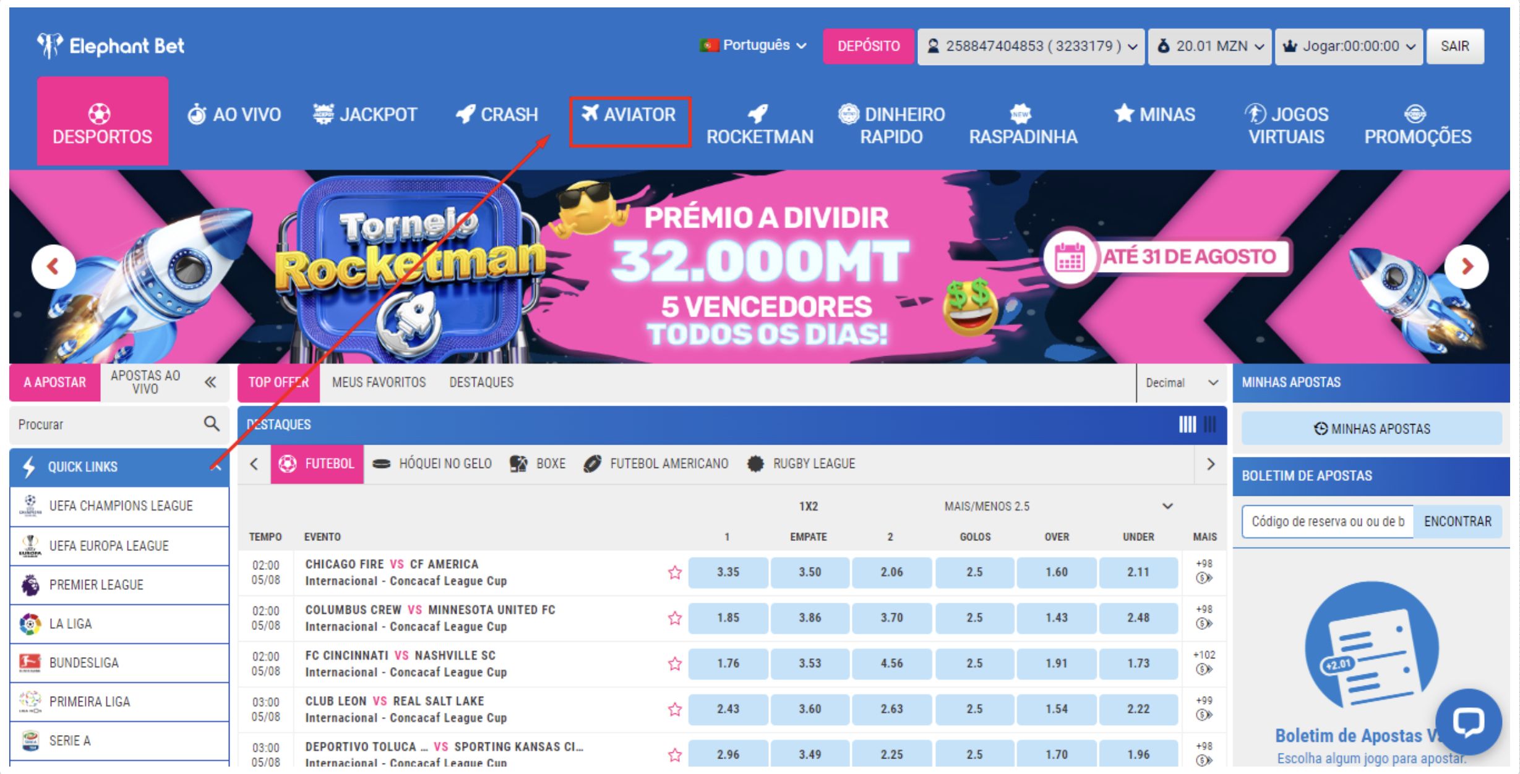
Task: Click the PROMOÇÕES bonus icon
Action: (x=1415, y=114)
